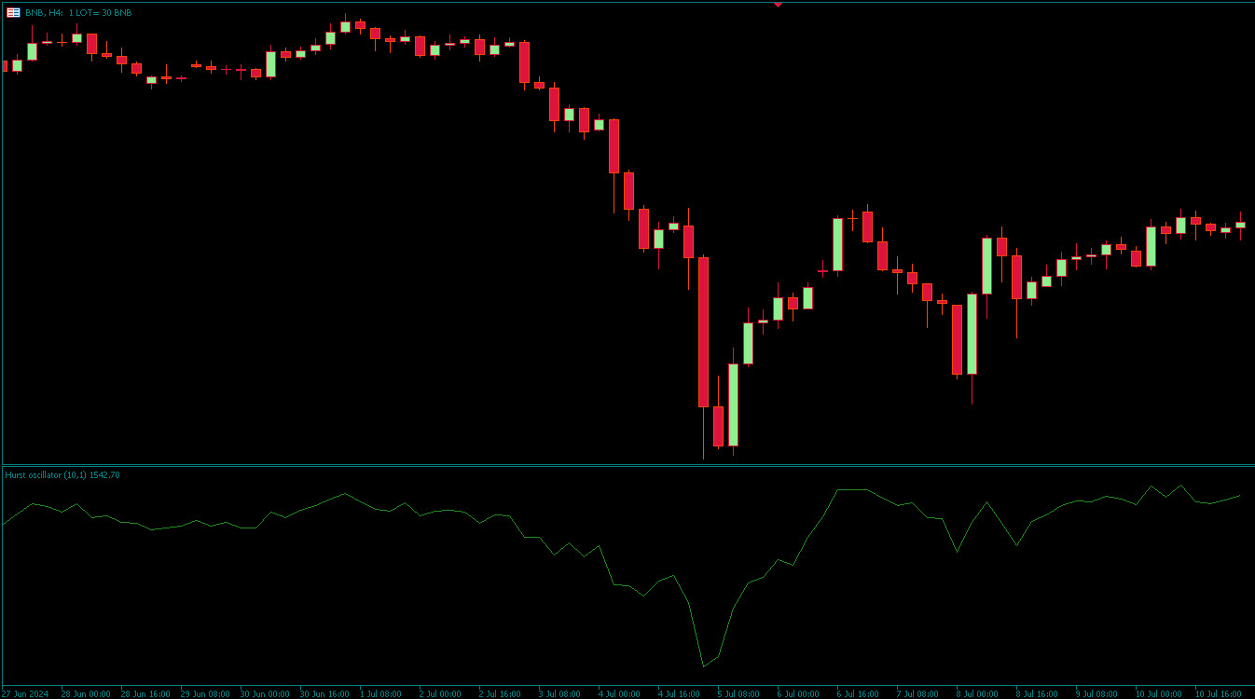Click the "5 Jul 08:00" time label

[x=738, y=693]
